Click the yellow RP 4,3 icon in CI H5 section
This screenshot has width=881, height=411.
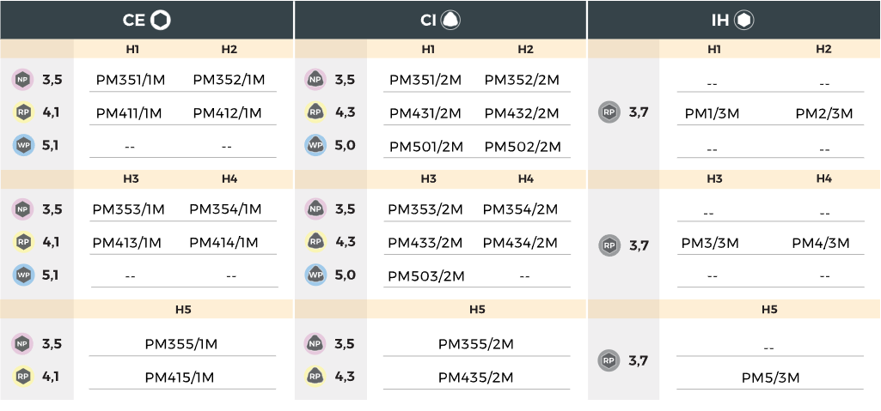315,376
